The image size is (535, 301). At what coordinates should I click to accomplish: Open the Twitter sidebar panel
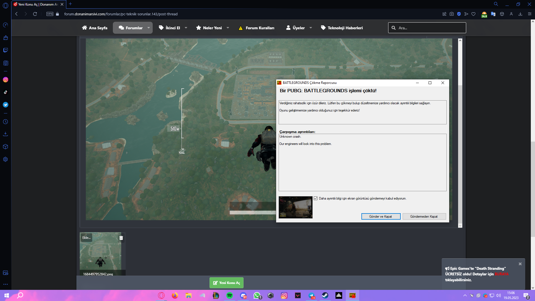(5, 105)
